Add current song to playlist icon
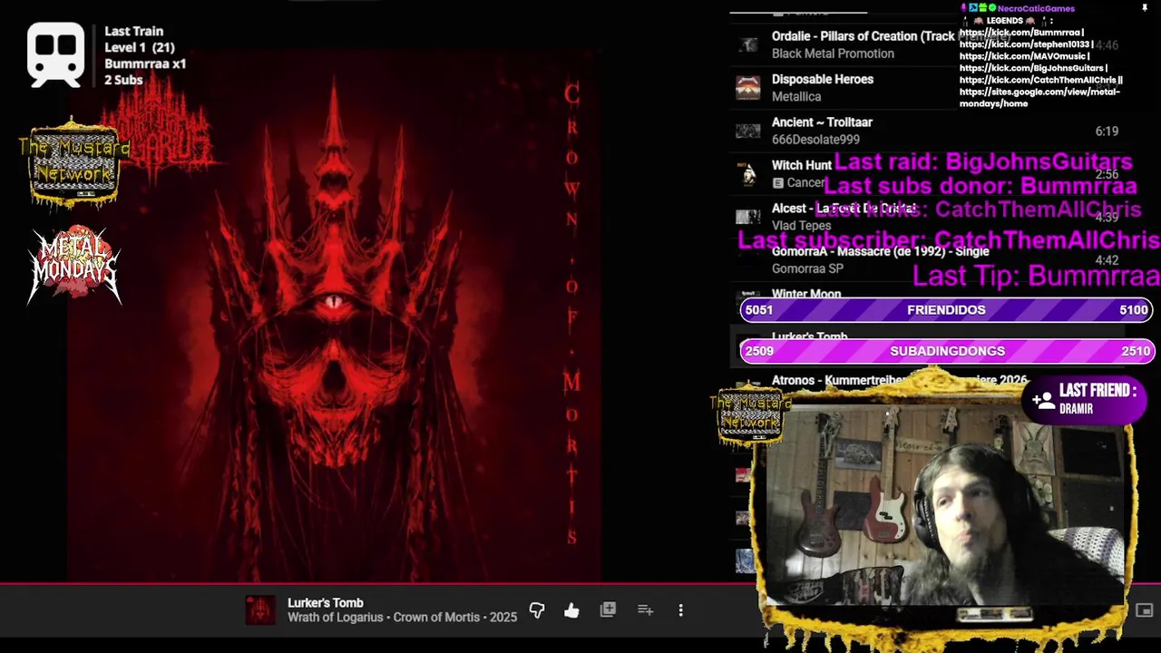Viewport: 1161px width, 653px height. 645,610
